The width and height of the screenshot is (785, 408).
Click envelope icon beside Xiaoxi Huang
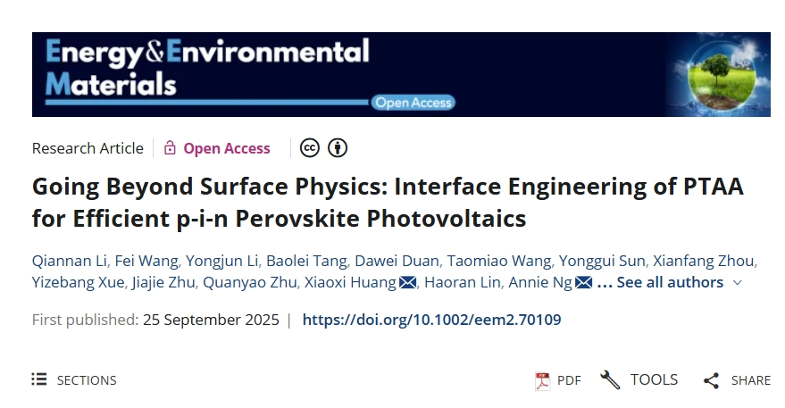coord(408,283)
